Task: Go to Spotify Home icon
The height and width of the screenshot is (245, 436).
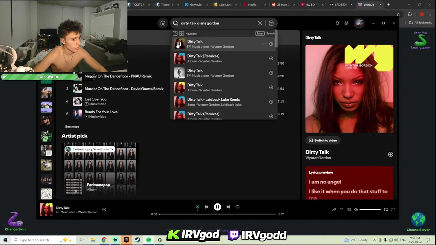Action: pos(163,23)
